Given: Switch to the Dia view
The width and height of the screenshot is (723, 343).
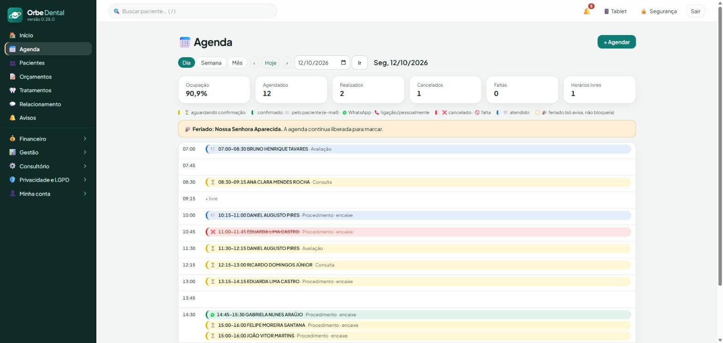Looking at the screenshot, I should (x=186, y=63).
